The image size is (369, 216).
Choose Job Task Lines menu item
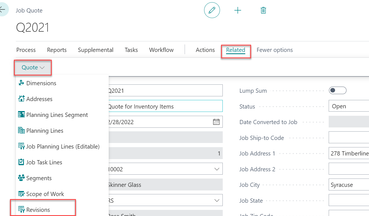[x=44, y=162]
